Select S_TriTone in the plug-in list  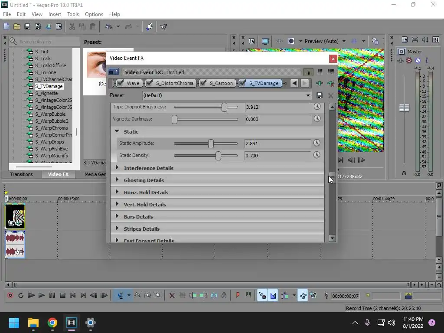coord(46,72)
